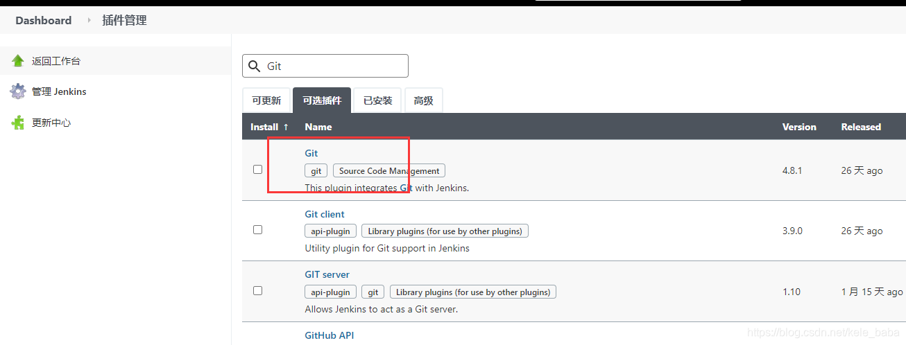Image resolution: width=906 pixels, height=345 pixels.
Task: Click the breadcrumb arrow after Dashboard
Action: click(89, 20)
